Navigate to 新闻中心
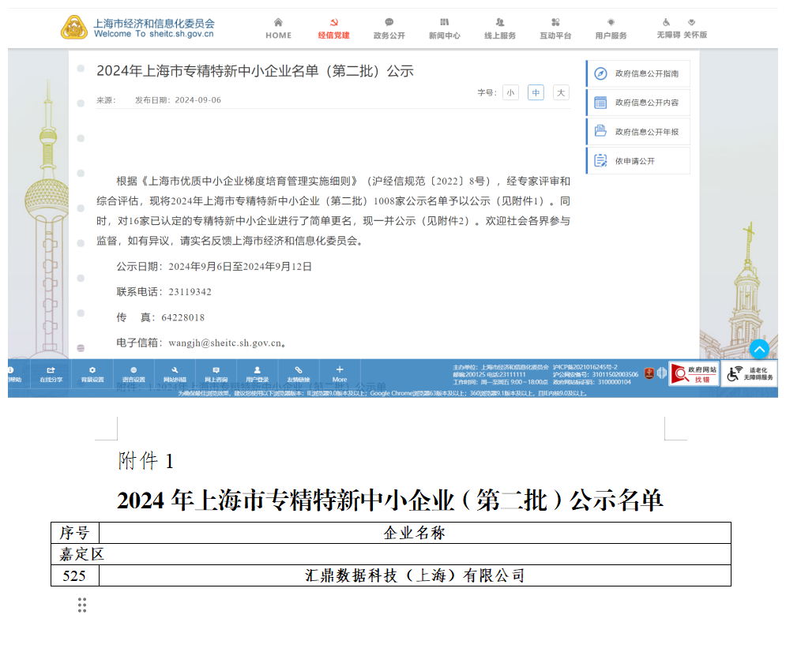Screen dimensions: 786x652 [445, 28]
